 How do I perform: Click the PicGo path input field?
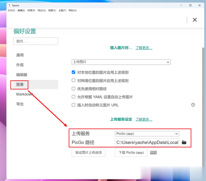[x=147, y=142]
